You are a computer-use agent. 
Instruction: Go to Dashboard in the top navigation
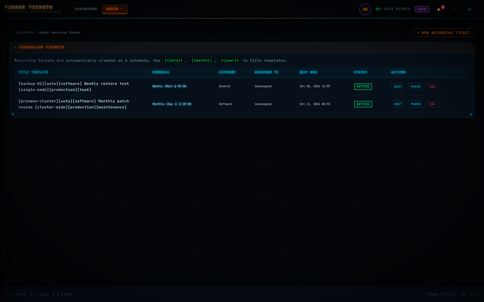[x=86, y=9]
